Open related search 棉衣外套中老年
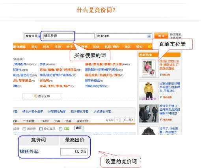 [33, 111]
